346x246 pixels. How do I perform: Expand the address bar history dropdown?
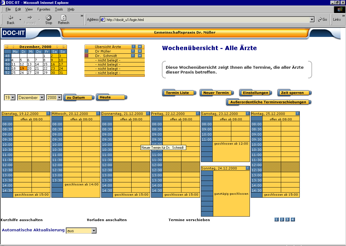pos(312,19)
